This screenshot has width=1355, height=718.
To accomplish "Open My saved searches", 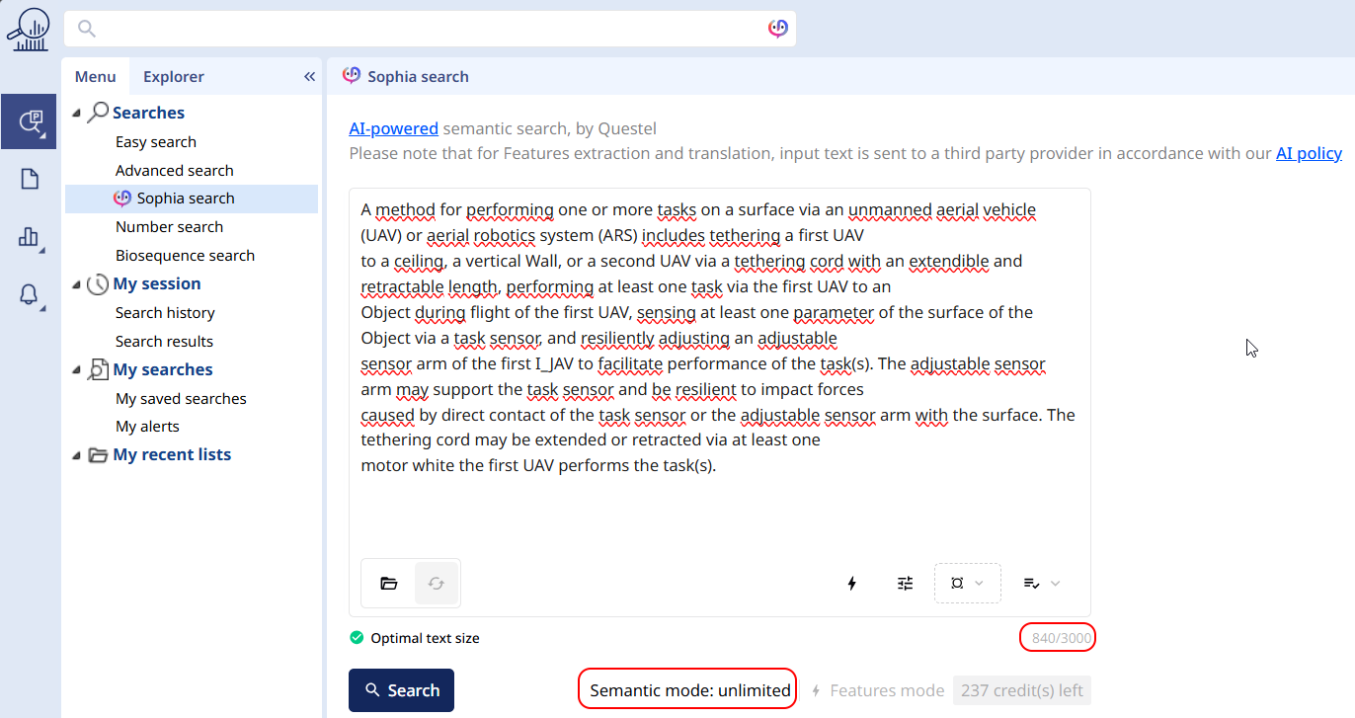I will [182, 399].
